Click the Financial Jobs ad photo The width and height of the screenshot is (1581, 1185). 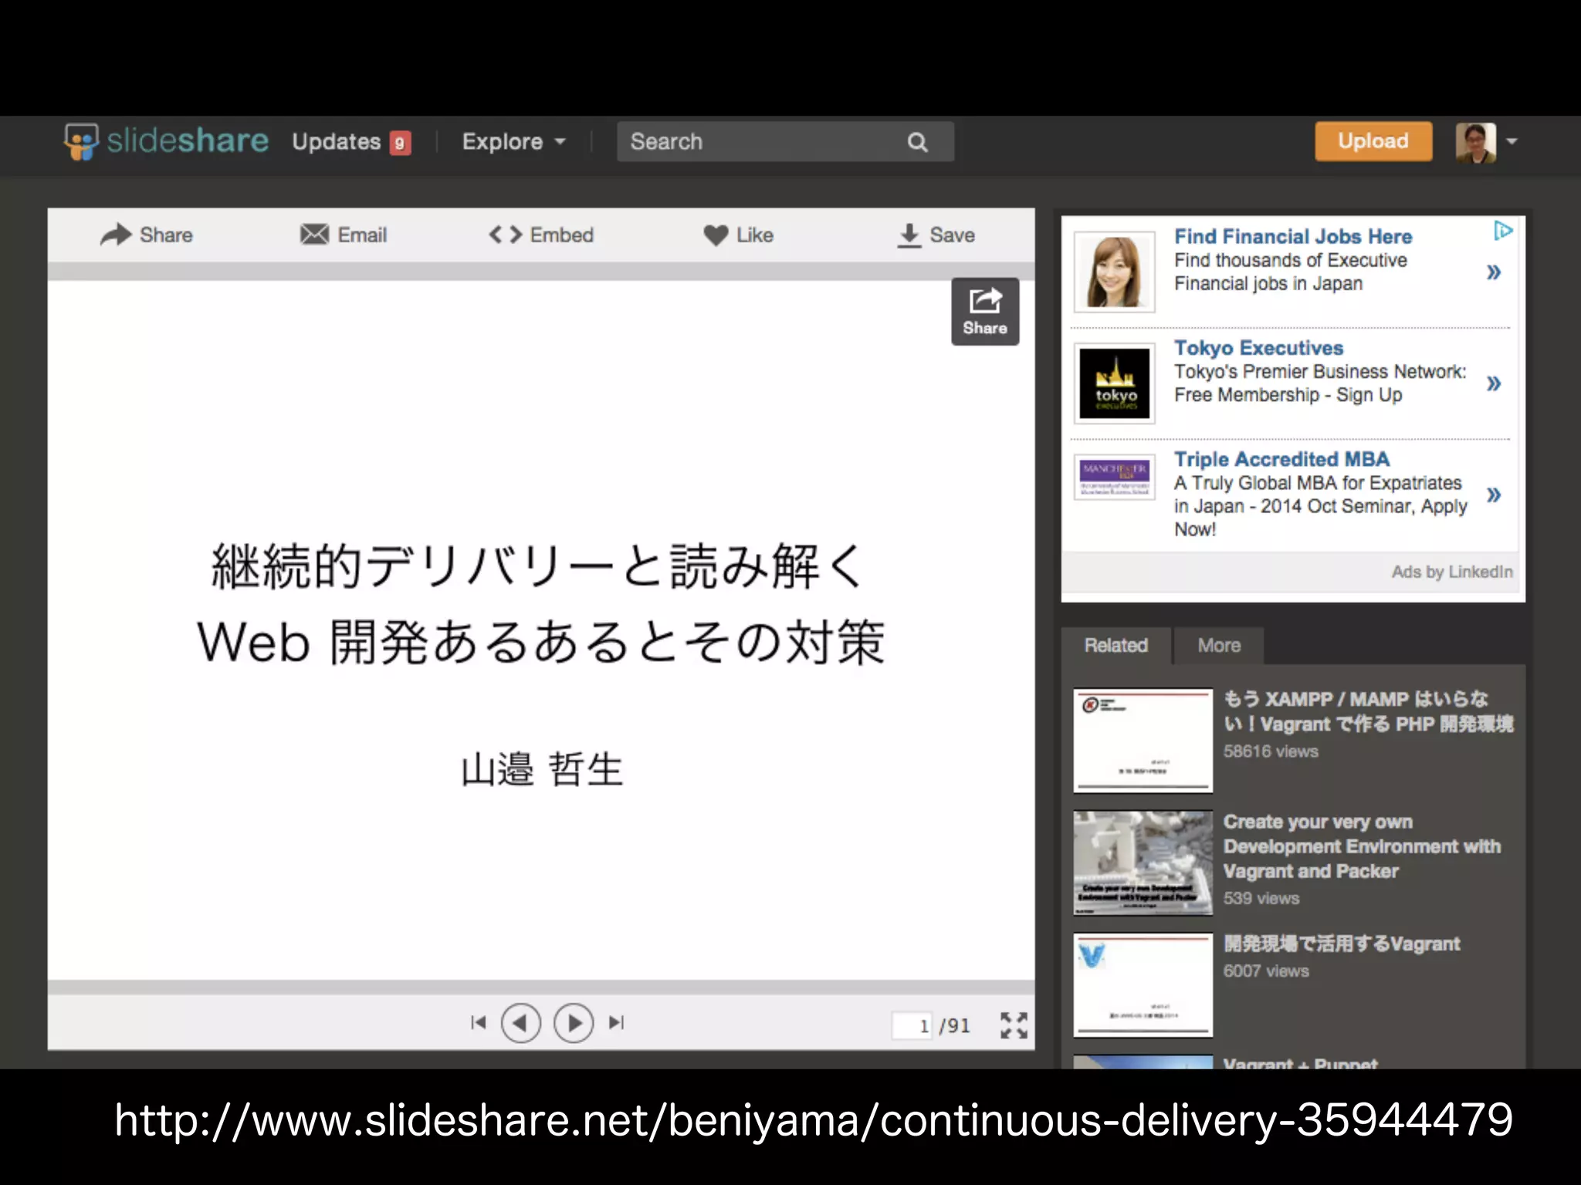[1114, 272]
